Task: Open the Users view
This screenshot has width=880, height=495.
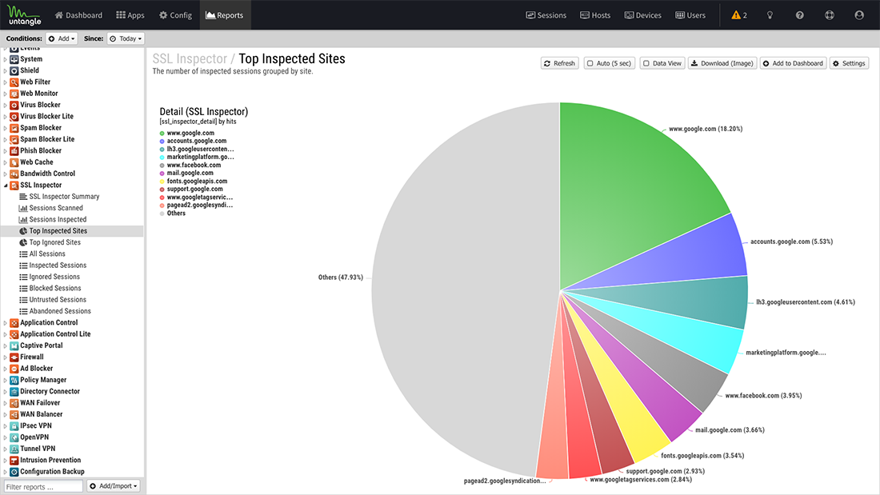Action: pos(690,15)
